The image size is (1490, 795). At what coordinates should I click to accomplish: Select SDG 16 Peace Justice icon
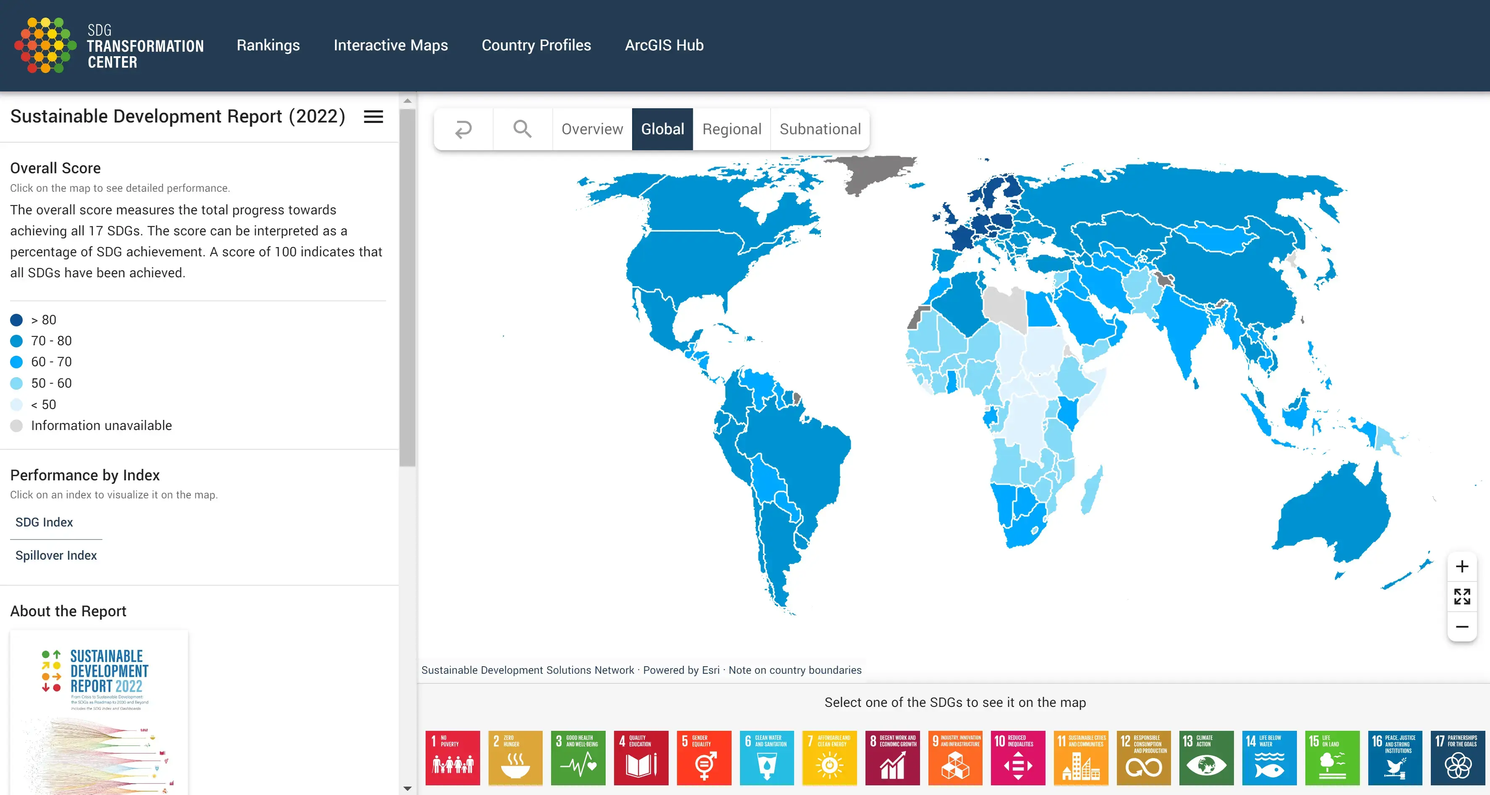tap(1395, 757)
